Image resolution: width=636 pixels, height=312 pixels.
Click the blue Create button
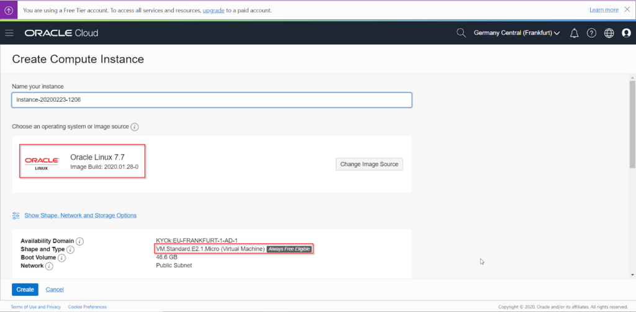click(25, 289)
